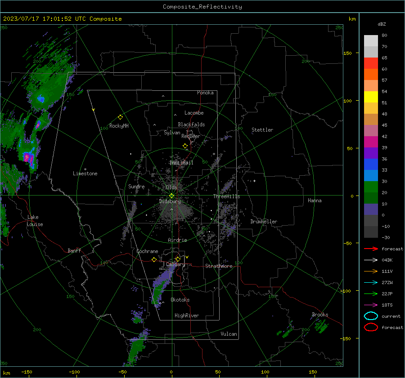
Task: Click the Okotoks label
Action: [180, 300]
